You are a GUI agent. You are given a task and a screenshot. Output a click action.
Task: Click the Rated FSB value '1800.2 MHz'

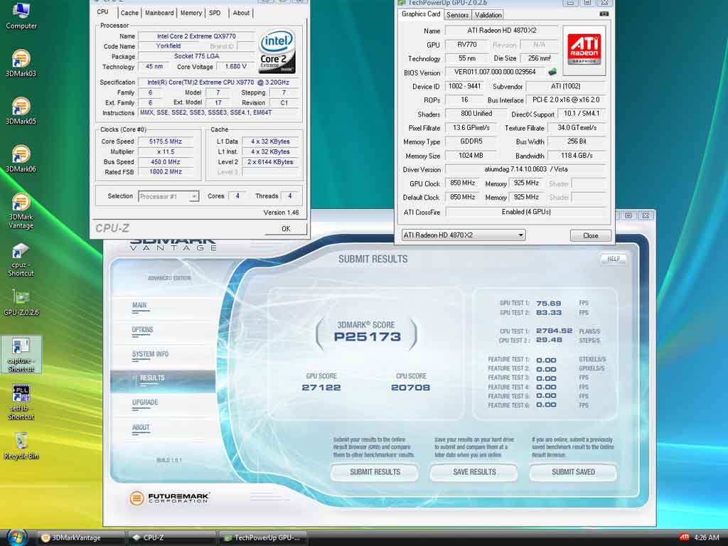coord(165,172)
